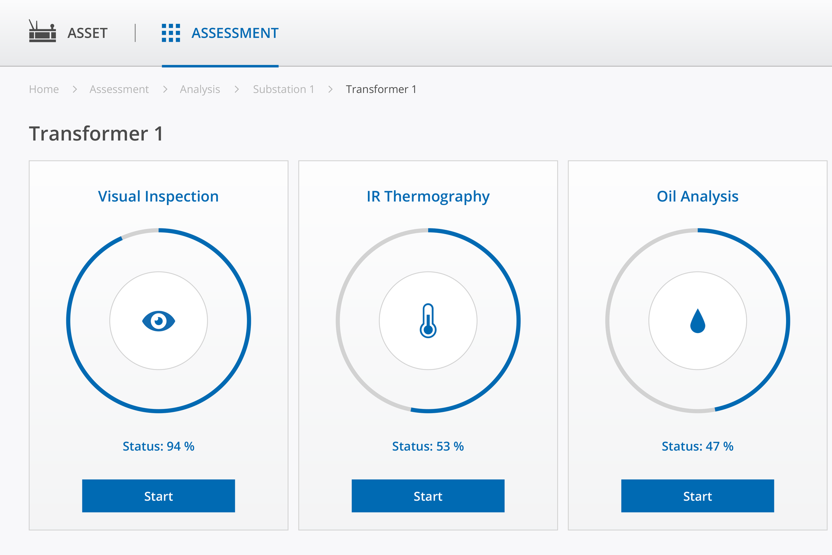Start the IR Thermography assessment

428,496
